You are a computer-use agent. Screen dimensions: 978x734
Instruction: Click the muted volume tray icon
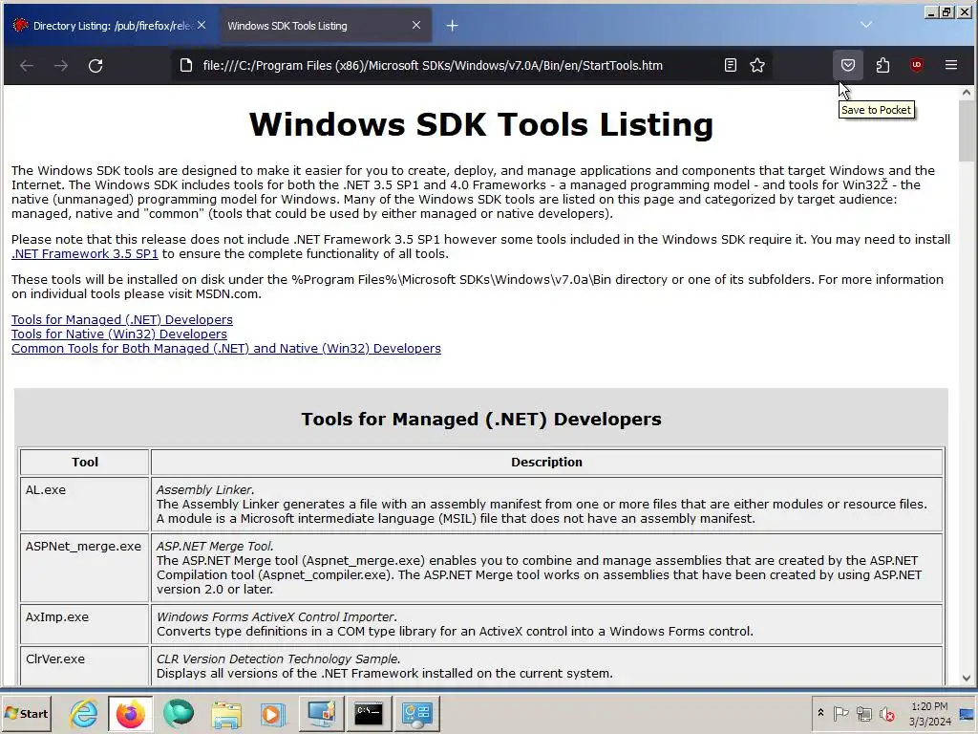coord(886,713)
